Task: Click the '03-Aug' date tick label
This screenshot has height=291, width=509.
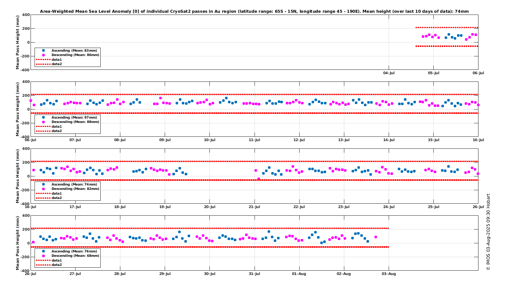Action: point(389,274)
